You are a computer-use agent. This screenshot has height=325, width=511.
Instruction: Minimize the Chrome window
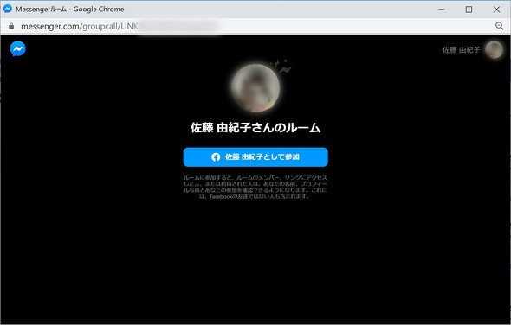tap(442, 10)
